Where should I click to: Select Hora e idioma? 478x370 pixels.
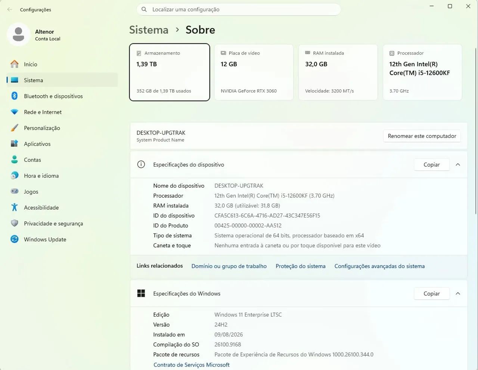[62, 176]
